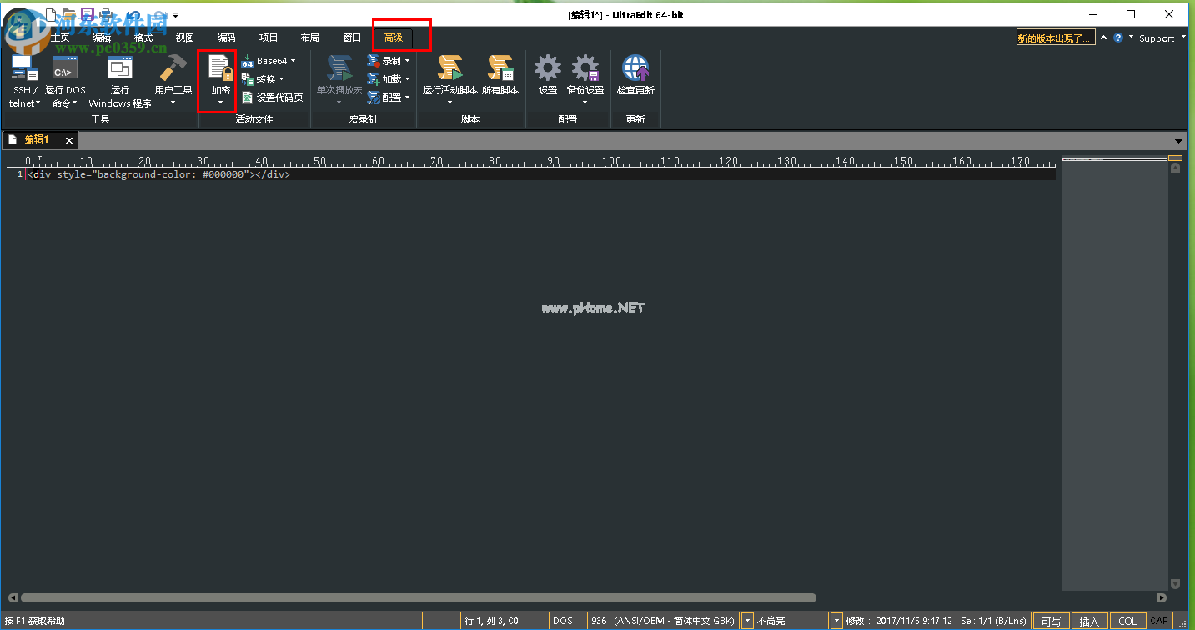
Task: Click the vertical scrollbar down arrow
Action: tap(1175, 584)
